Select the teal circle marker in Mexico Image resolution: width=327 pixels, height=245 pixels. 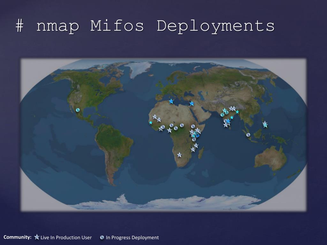(78, 110)
